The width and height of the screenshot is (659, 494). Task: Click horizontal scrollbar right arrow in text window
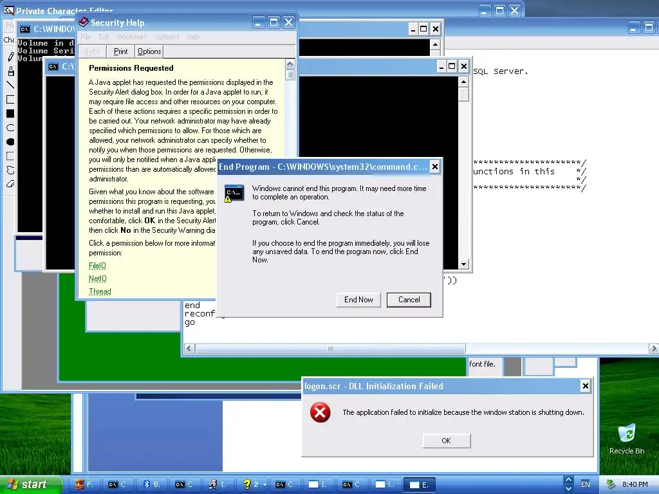[654, 349]
